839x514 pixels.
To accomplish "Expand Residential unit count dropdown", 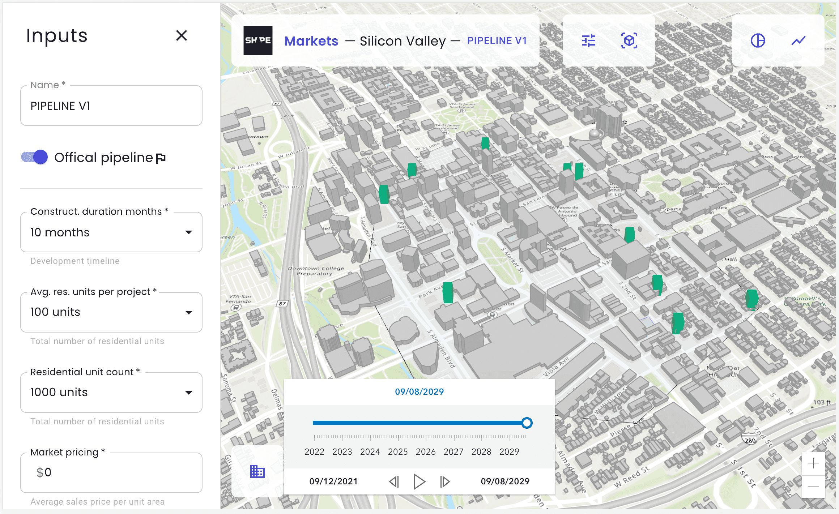I will [x=111, y=393].
